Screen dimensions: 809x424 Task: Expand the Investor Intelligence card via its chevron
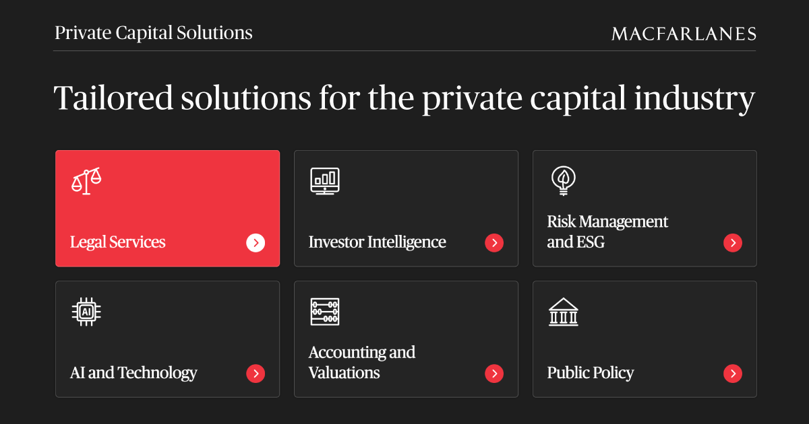(494, 243)
